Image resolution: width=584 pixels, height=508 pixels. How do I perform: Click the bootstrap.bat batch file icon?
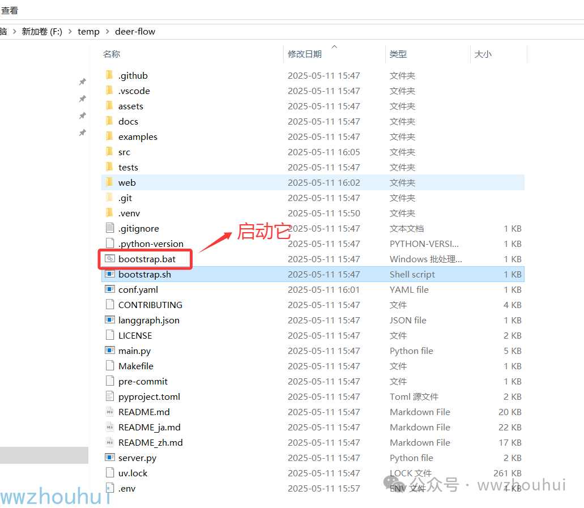pyautogui.click(x=110, y=258)
